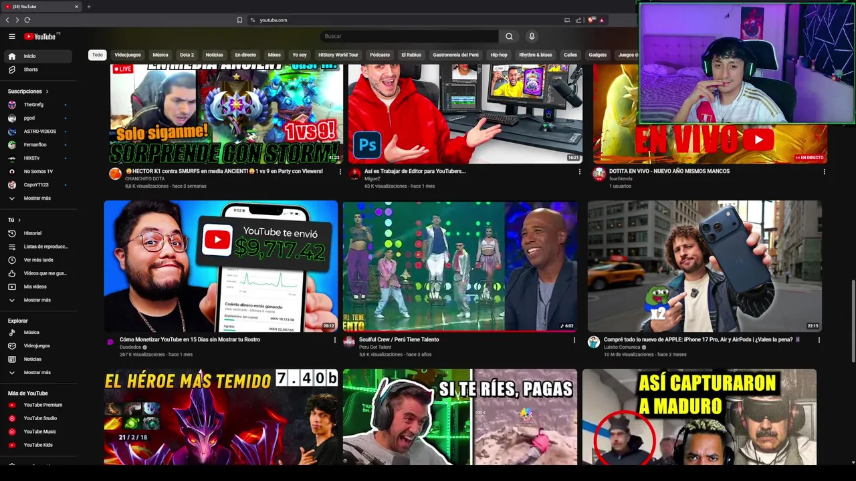Open YouTube Premium link
The width and height of the screenshot is (856, 481).
pyautogui.click(x=39, y=405)
